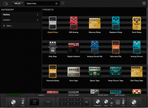Viewport: 148px width, 108px height.
Task: Select the Echo Tape pedal preset
Action: pos(74,72)
